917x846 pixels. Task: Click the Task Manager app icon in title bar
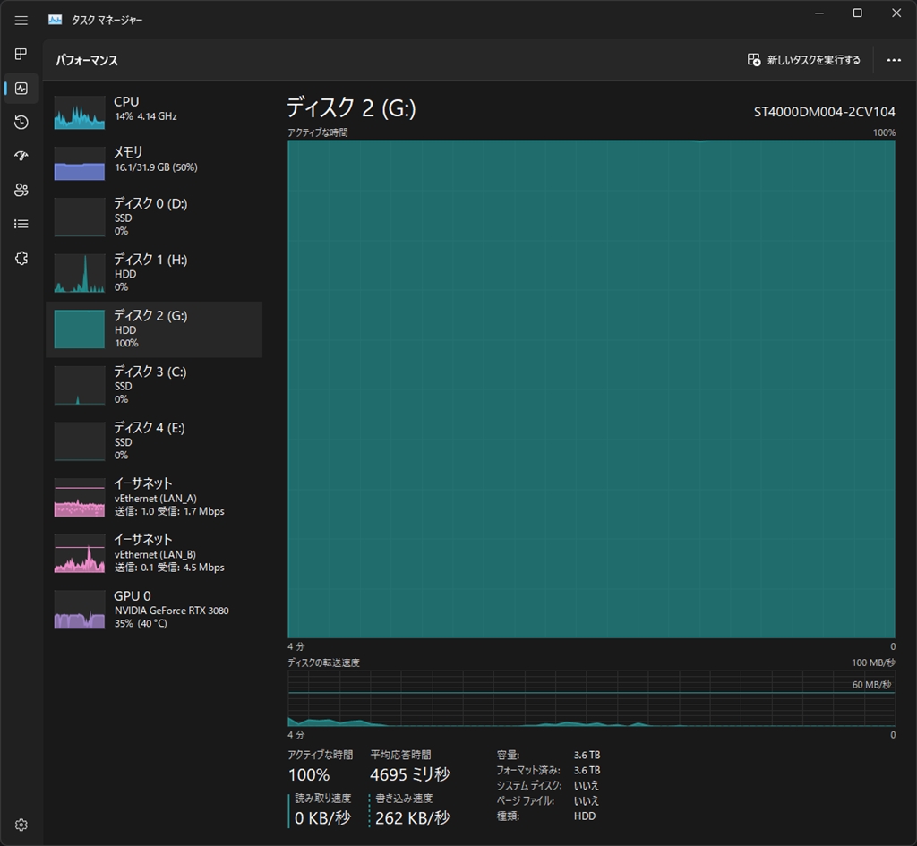(55, 20)
